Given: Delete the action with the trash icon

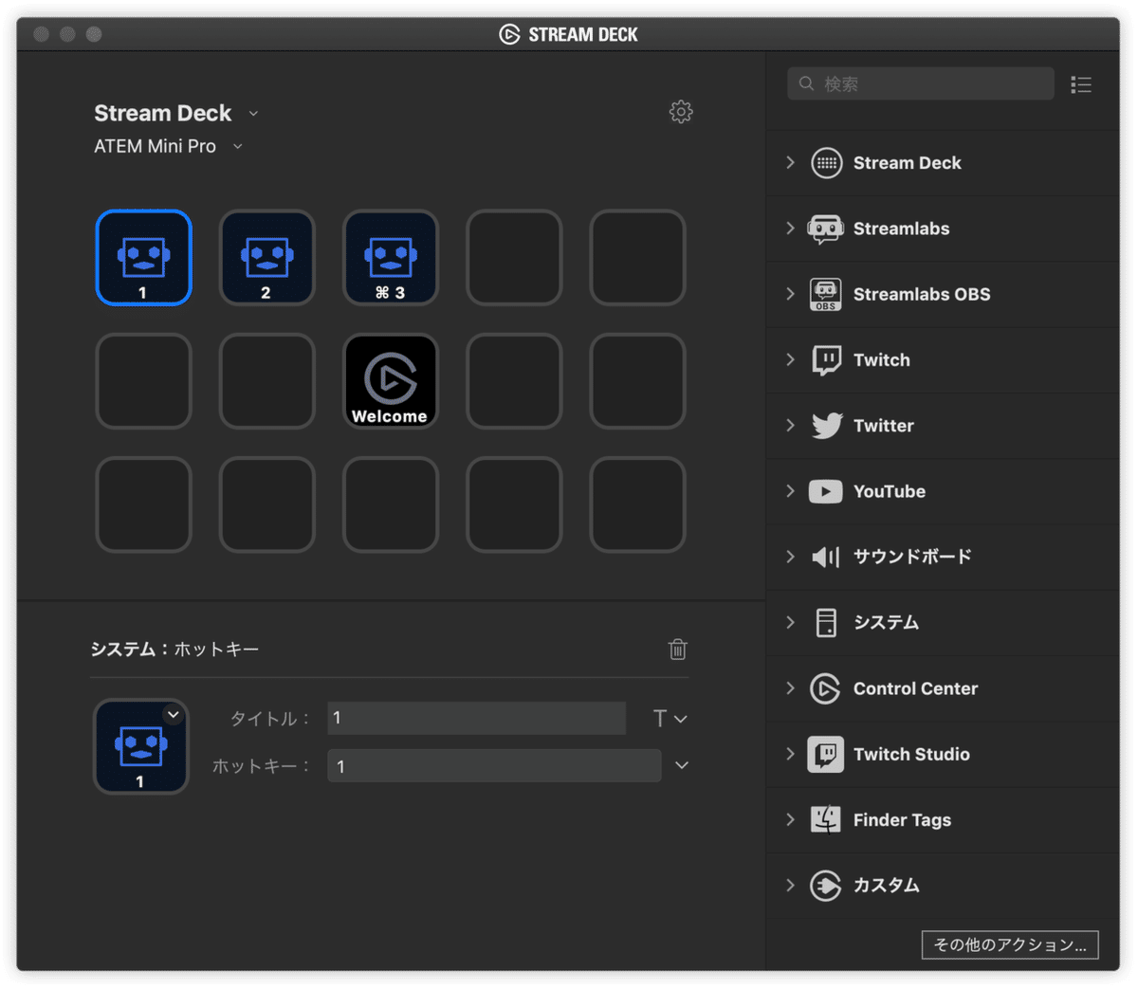Looking at the screenshot, I should pos(677,650).
